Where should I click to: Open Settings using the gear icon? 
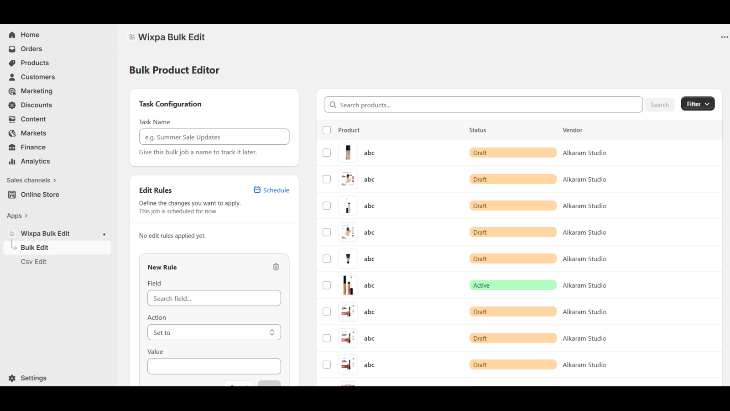pos(12,378)
